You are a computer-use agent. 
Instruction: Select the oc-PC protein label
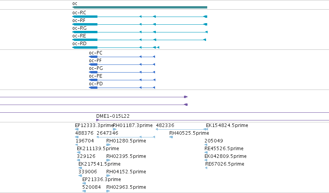click(x=95, y=53)
